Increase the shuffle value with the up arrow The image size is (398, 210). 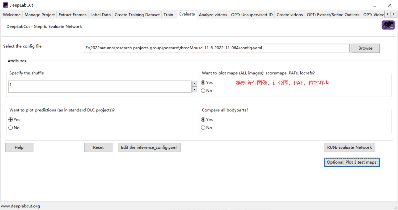(194, 84)
